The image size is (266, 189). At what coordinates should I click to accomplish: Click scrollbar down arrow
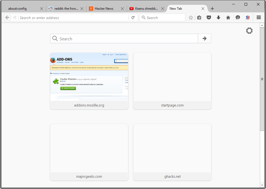262,185
